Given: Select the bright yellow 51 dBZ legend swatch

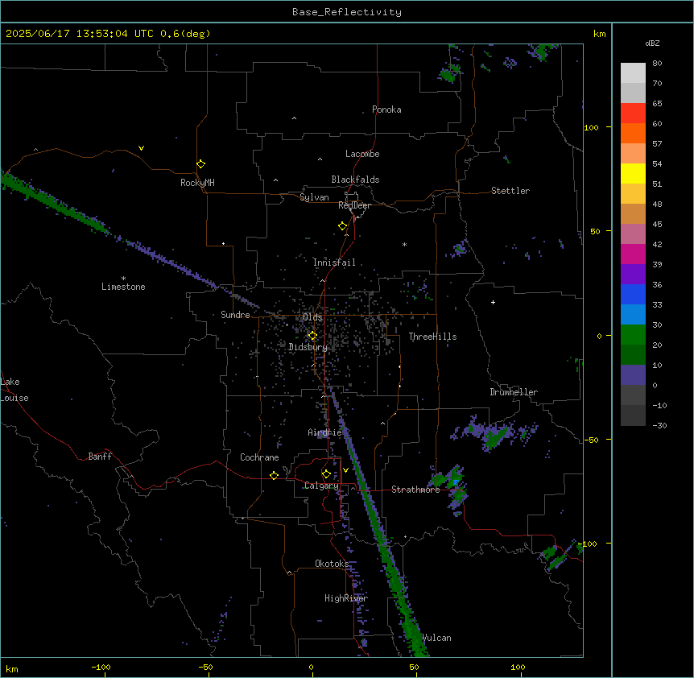Looking at the screenshot, I should (633, 173).
